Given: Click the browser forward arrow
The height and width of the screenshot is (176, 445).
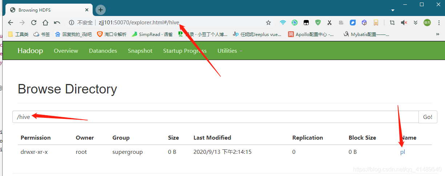Looking at the screenshot, I should [x=22, y=23].
